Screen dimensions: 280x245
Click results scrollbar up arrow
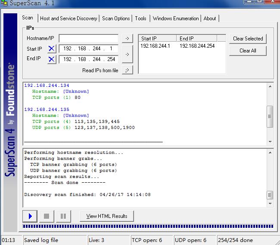[x=270, y=86]
